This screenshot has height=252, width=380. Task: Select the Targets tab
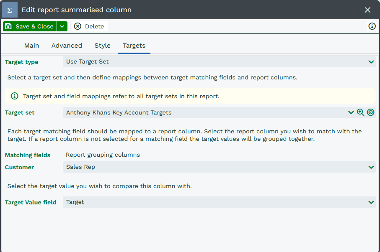click(x=134, y=46)
